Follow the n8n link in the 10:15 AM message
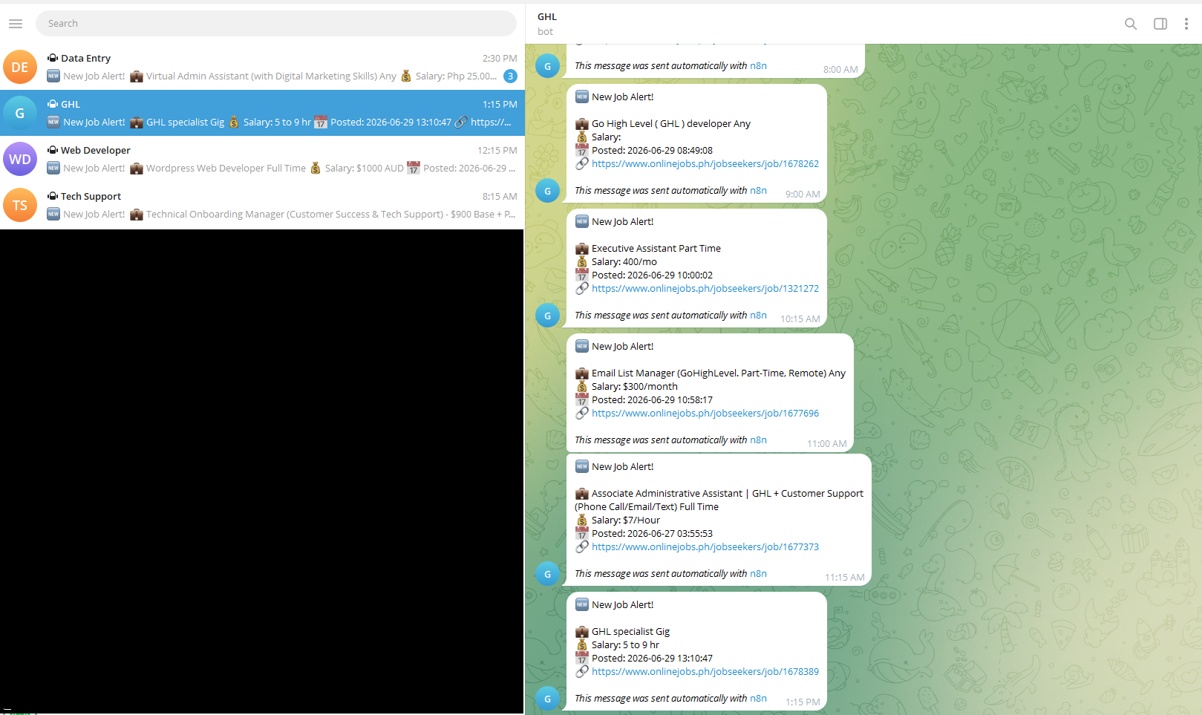The image size is (1202, 715). coord(758,316)
